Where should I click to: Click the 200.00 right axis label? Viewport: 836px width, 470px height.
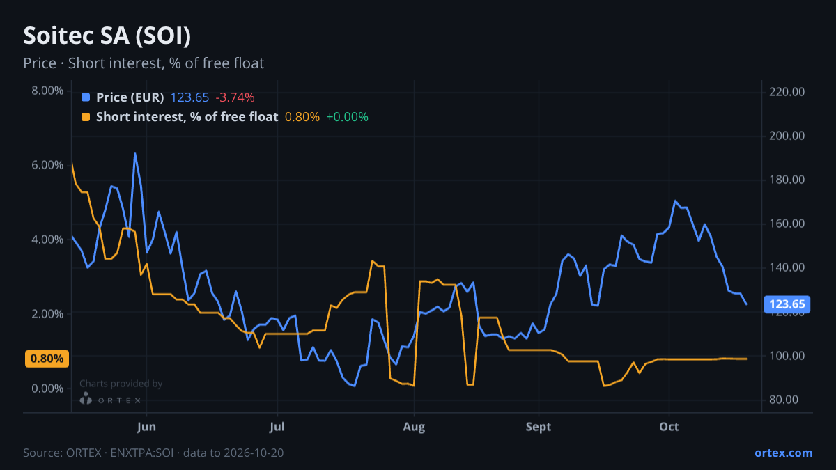tap(788, 136)
